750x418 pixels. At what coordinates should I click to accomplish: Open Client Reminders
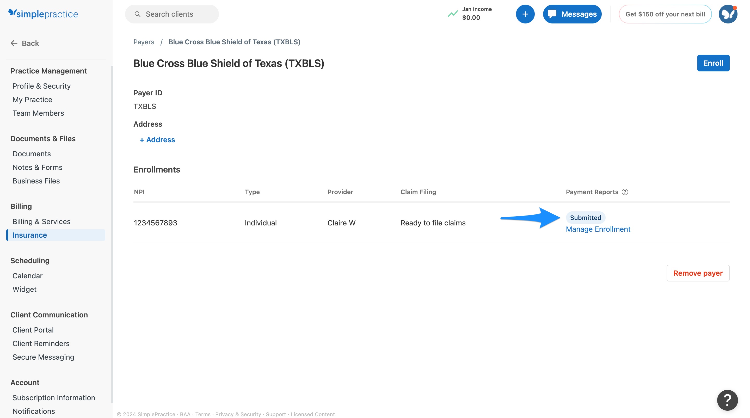[x=41, y=343]
